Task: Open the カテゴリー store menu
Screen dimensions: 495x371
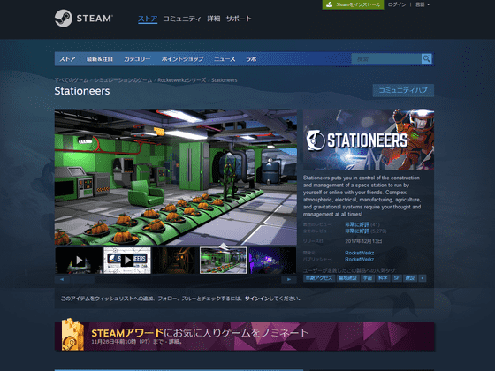Action: click(x=137, y=59)
